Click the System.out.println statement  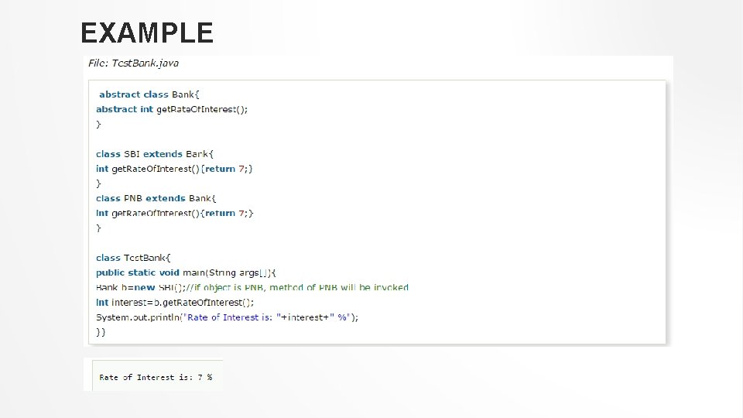(227, 317)
